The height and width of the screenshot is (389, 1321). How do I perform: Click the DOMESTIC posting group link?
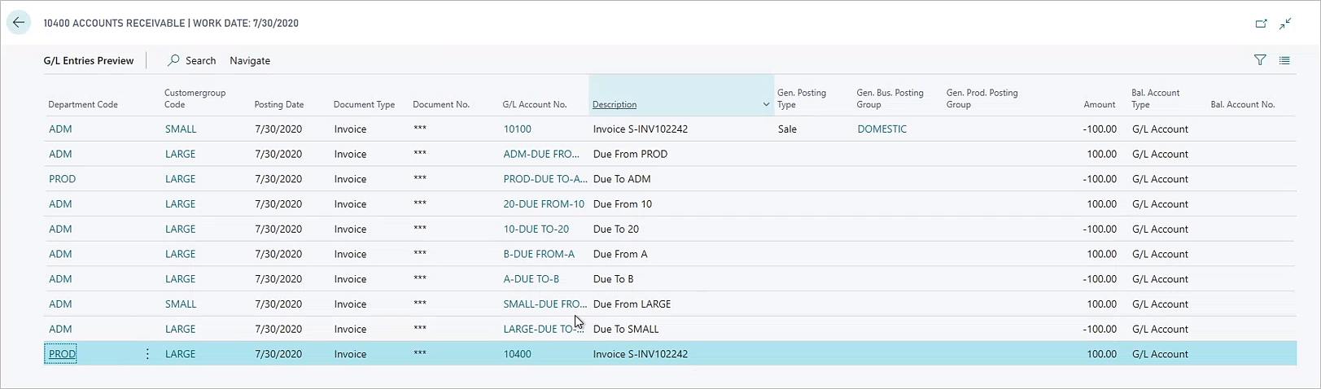pyautogui.click(x=881, y=129)
